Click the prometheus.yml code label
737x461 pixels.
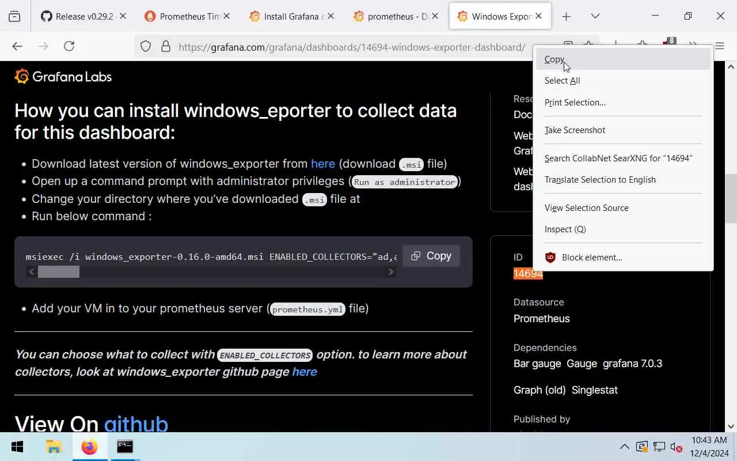click(307, 309)
